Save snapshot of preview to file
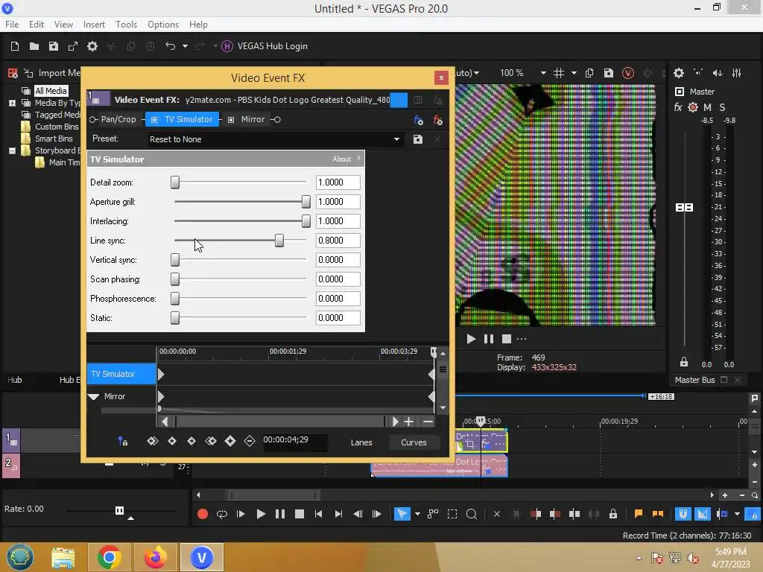Image resolution: width=763 pixels, height=572 pixels. (x=609, y=73)
